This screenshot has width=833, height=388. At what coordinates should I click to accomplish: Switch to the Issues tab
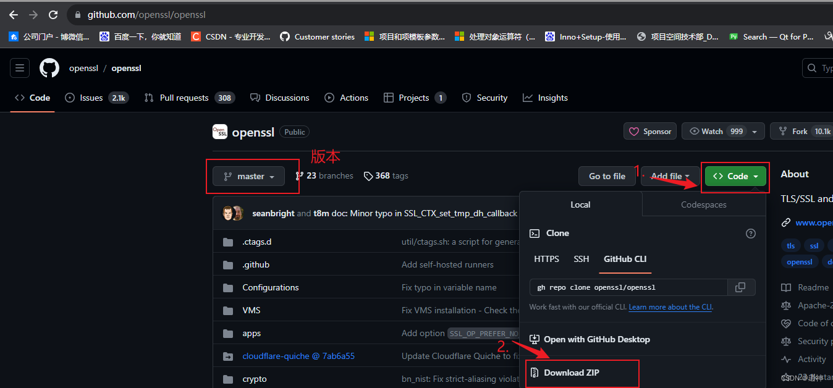(x=97, y=98)
